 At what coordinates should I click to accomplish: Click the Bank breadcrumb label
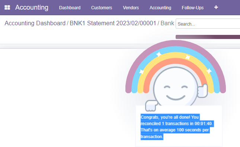(167, 23)
